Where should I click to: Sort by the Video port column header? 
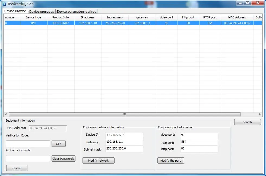pyautogui.click(x=166, y=17)
